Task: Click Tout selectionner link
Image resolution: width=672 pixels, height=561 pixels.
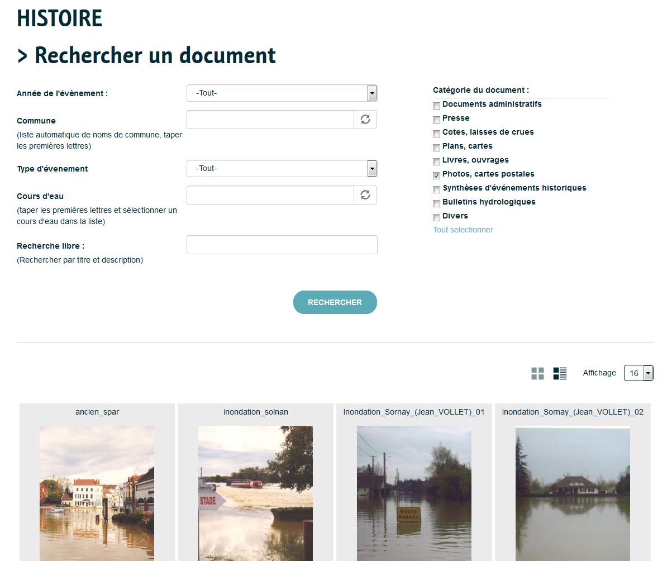Action: click(x=463, y=230)
